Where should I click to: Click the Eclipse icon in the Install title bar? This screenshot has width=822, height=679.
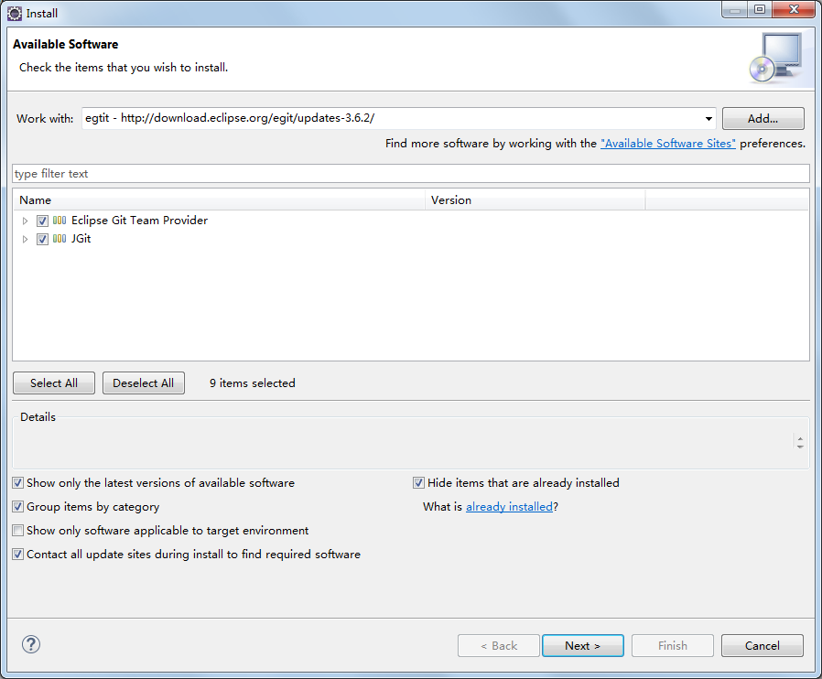point(15,13)
